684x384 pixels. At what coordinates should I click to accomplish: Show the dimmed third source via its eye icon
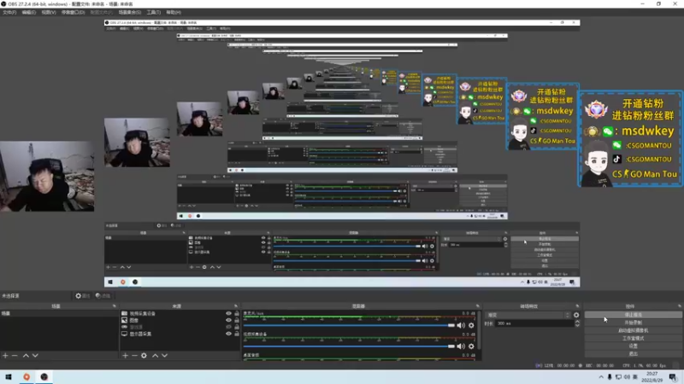[228, 327]
